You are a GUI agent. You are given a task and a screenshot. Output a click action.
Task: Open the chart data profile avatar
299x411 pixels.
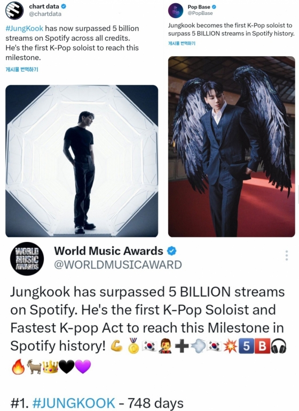14,11
